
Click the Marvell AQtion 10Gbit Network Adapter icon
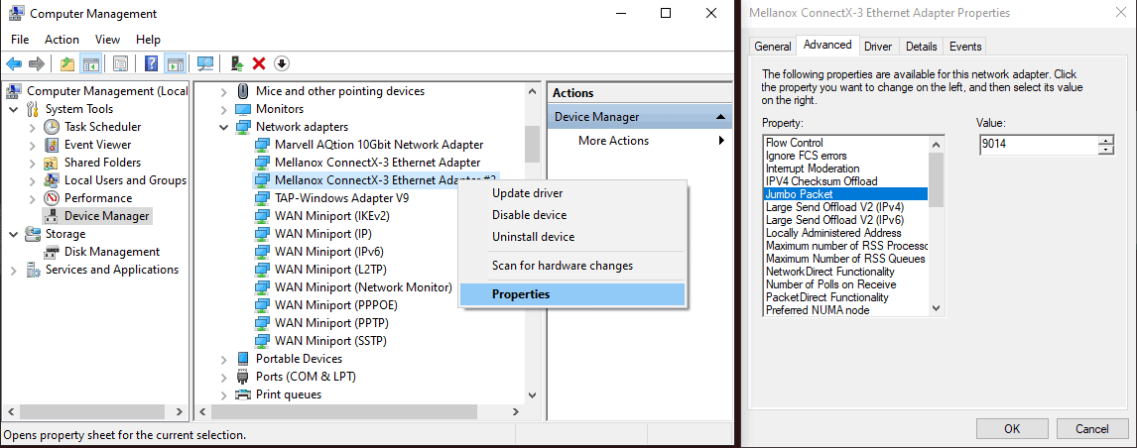click(262, 145)
